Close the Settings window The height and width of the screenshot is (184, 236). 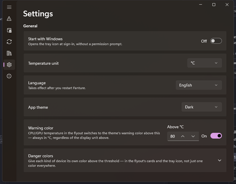click(x=227, y=5)
